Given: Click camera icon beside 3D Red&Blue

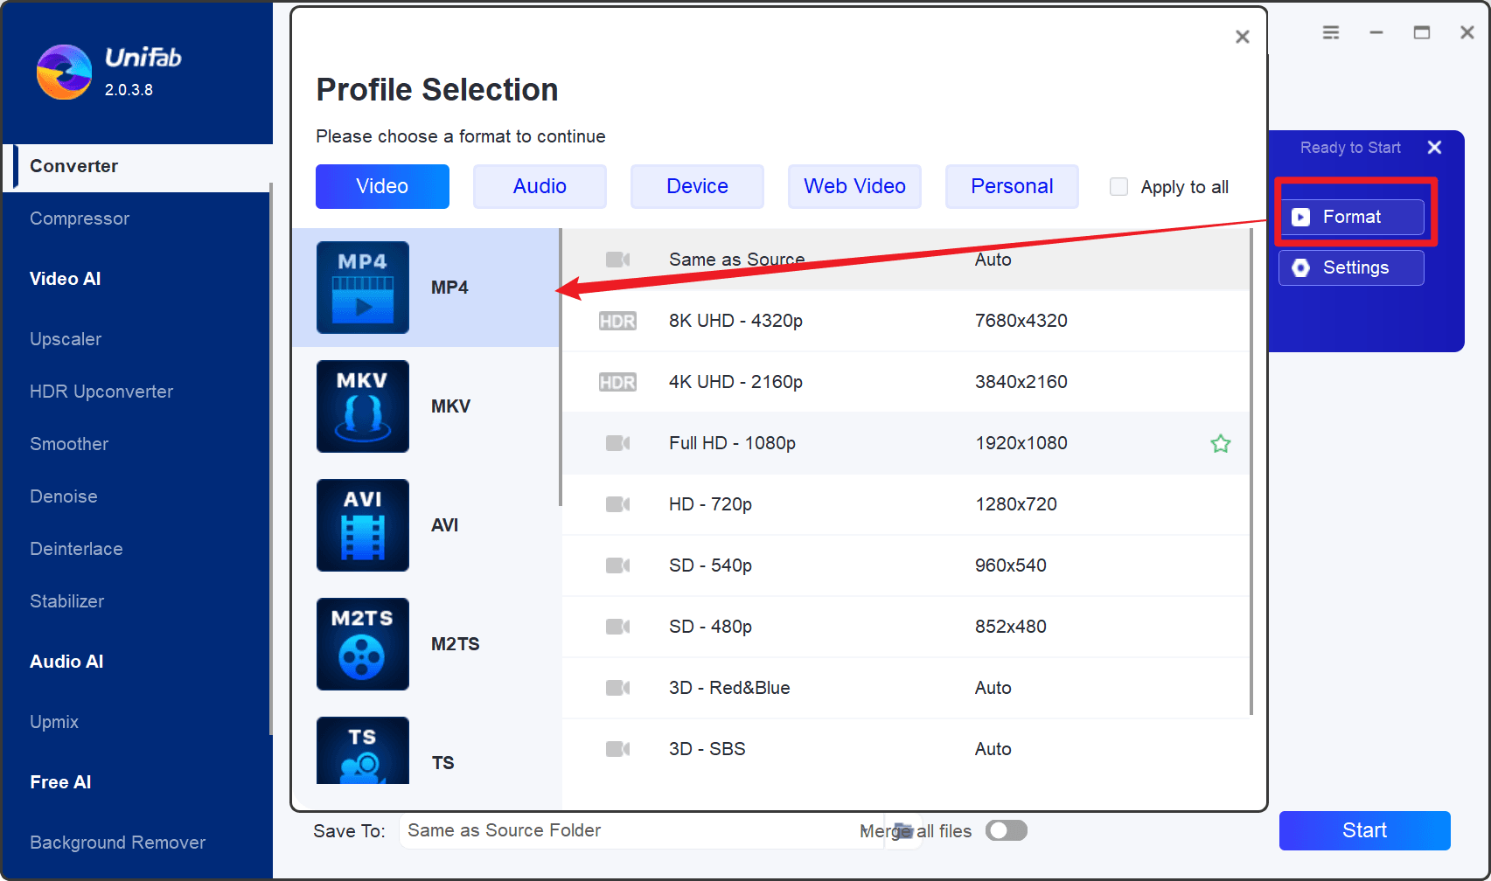Looking at the screenshot, I should 617,688.
